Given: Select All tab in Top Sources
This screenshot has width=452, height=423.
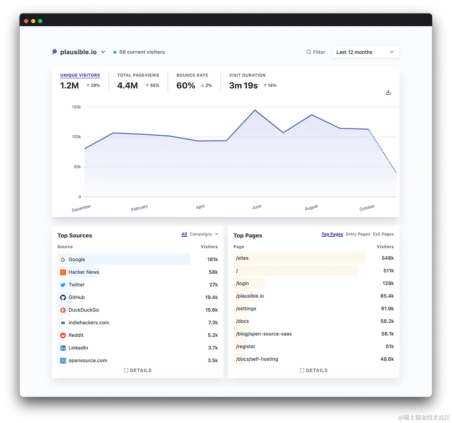Looking at the screenshot, I should (184, 234).
